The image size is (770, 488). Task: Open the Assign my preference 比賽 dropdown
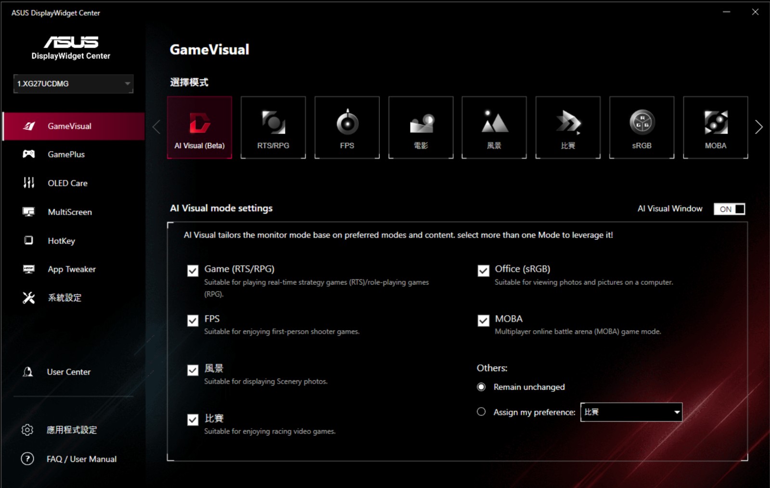point(631,412)
